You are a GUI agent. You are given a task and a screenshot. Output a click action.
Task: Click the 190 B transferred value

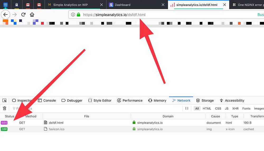point(247,123)
